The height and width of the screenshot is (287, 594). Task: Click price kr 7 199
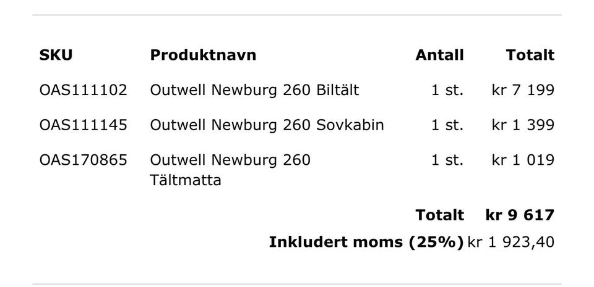(x=523, y=90)
